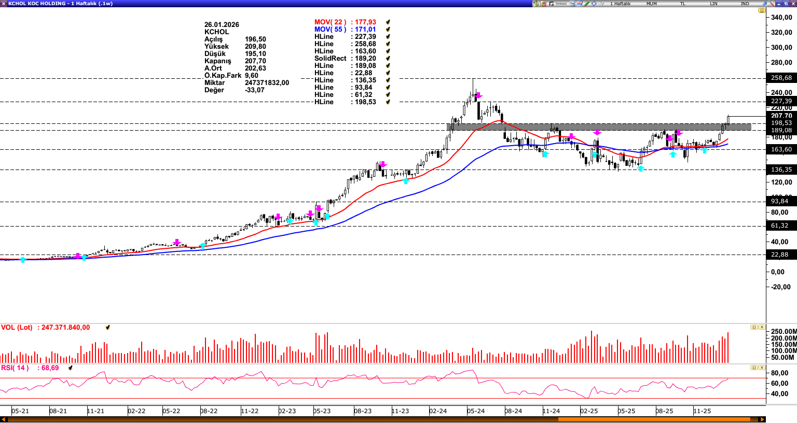
Task: Click the blue four-arrow move icon
Action: pyautogui.click(x=594, y=4)
